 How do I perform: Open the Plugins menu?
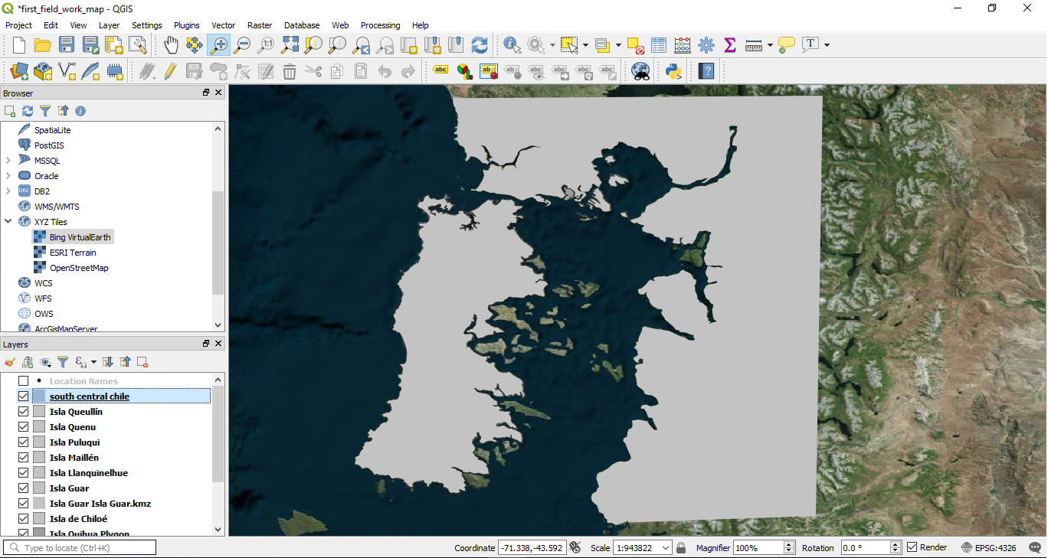click(x=187, y=25)
